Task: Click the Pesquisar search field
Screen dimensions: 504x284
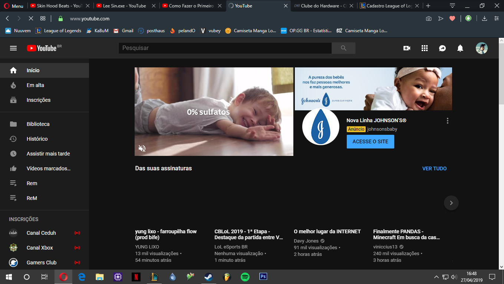Action: (225, 48)
